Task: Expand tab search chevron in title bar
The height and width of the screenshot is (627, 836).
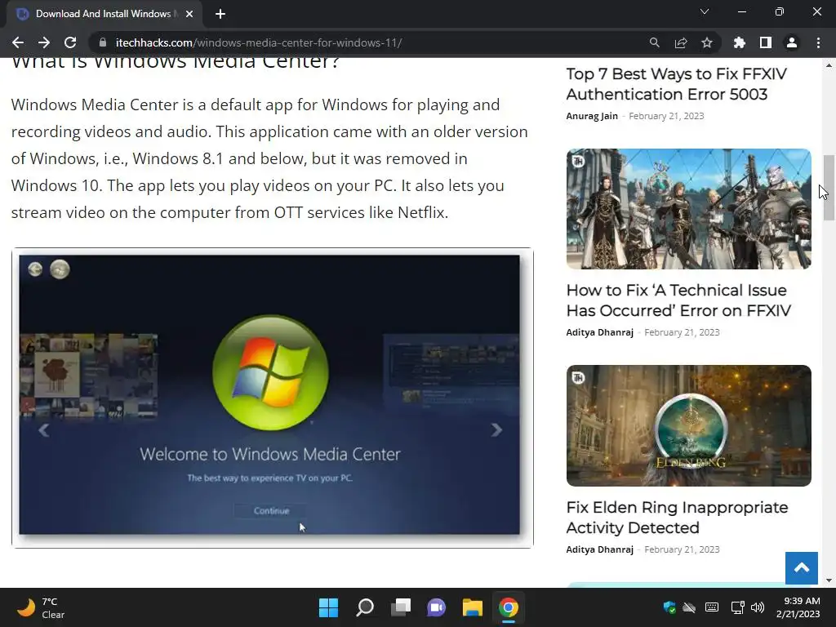Action: point(705,11)
